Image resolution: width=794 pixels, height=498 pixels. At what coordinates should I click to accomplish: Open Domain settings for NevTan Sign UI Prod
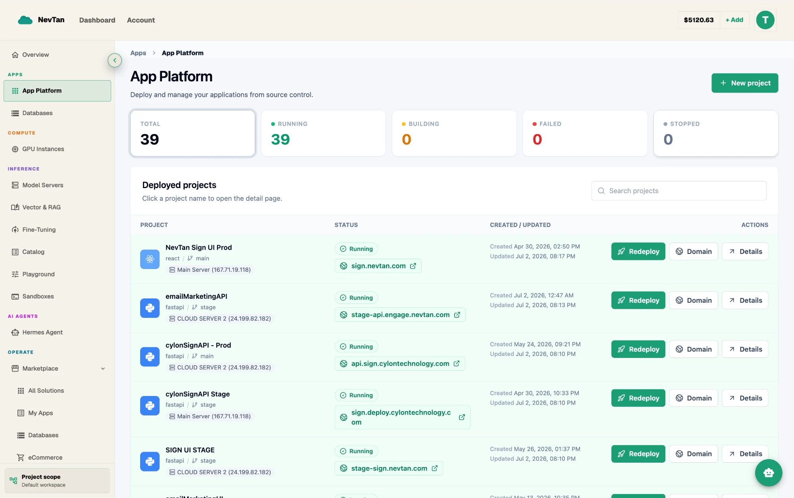694,252
